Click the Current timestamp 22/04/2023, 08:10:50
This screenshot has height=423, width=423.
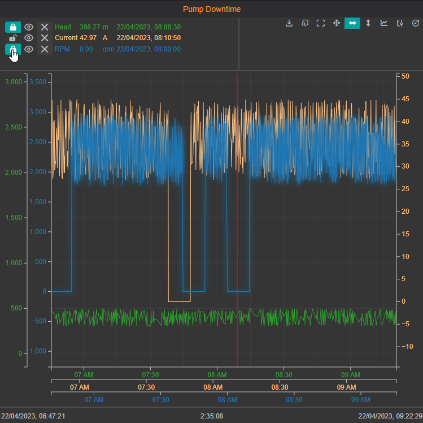tap(149, 38)
